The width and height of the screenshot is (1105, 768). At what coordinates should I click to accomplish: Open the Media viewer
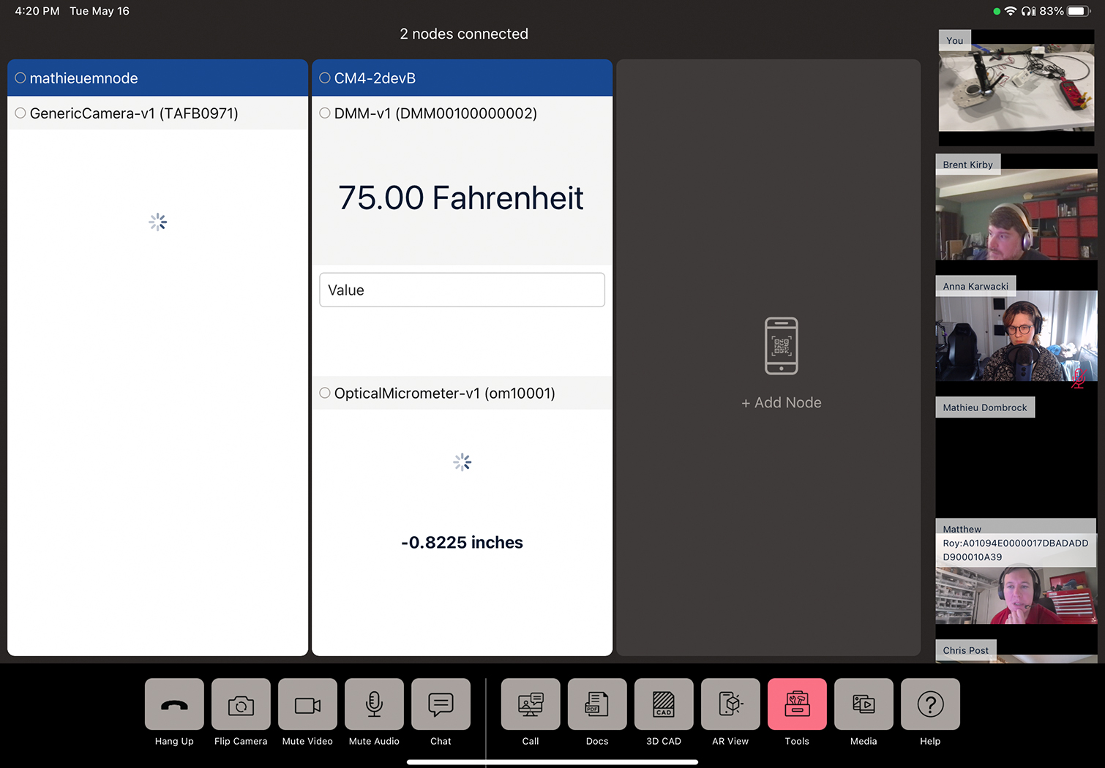tap(863, 704)
